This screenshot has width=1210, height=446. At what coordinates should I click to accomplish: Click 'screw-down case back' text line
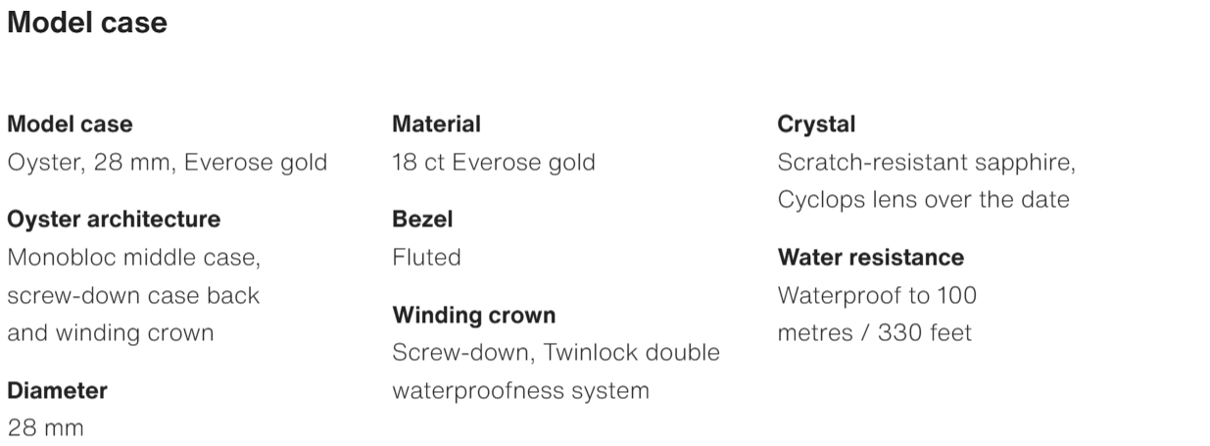(x=133, y=295)
